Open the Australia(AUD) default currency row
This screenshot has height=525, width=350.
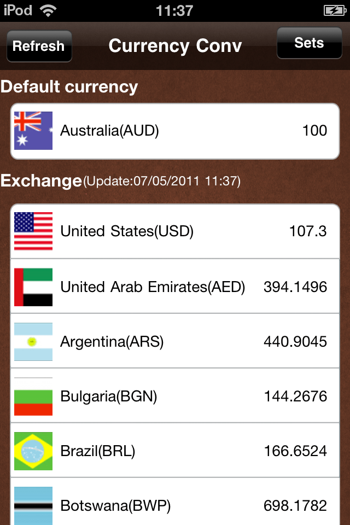coord(175,131)
